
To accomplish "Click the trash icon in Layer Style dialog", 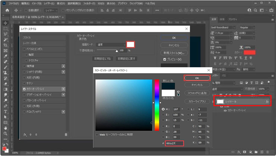I will coord(66,134).
